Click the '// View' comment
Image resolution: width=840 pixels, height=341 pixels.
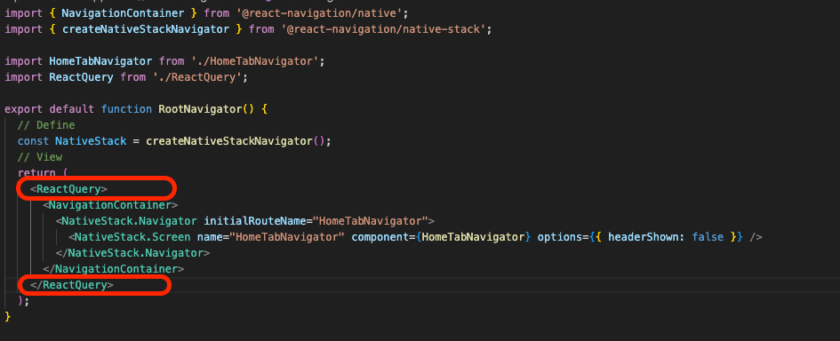point(40,157)
